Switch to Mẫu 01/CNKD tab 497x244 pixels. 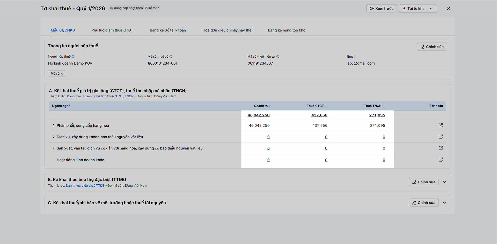tap(63, 30)
